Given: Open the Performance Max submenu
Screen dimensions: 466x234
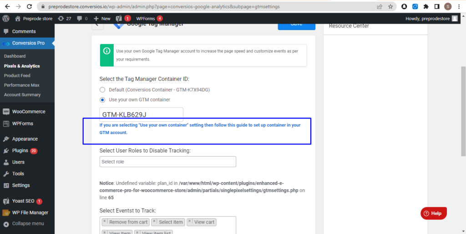Looking at the screenshot, I should 22,85.
